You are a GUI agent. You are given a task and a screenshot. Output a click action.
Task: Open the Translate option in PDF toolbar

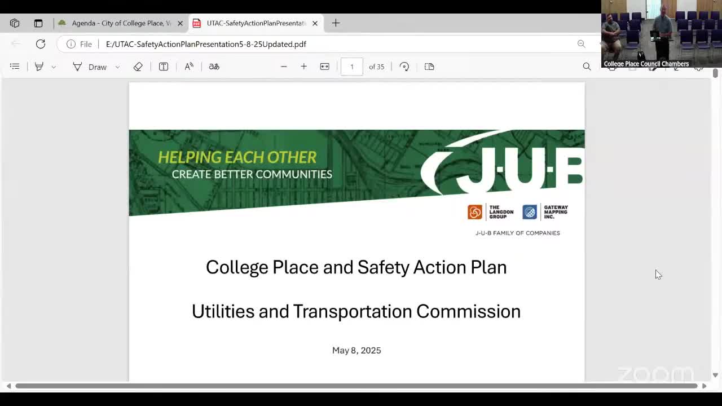click(x=214, y=67)
